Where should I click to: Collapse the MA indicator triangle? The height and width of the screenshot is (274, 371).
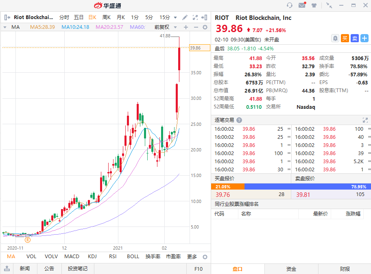(5, 27)
